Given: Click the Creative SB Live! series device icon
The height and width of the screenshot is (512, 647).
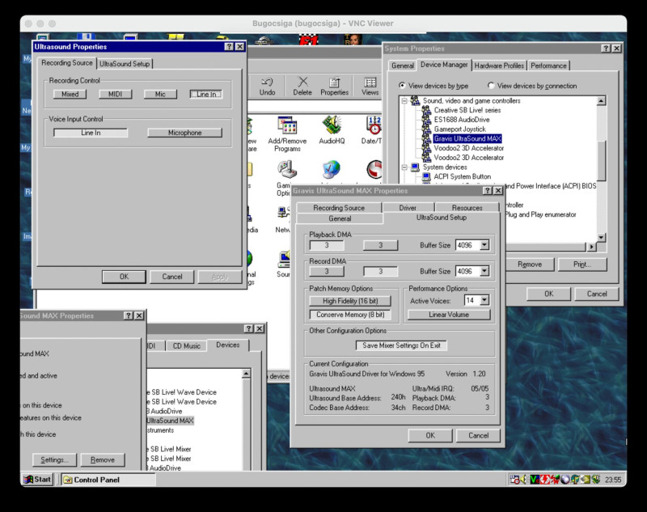Looking at the screenshot, I should click(x=426, y=110).
